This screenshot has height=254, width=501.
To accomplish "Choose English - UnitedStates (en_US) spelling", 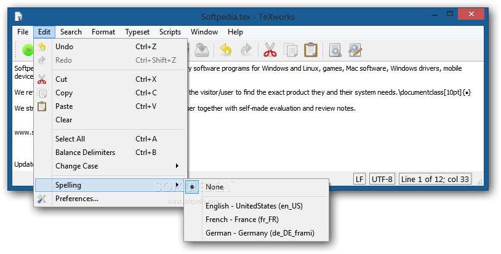I will point(257,206).
